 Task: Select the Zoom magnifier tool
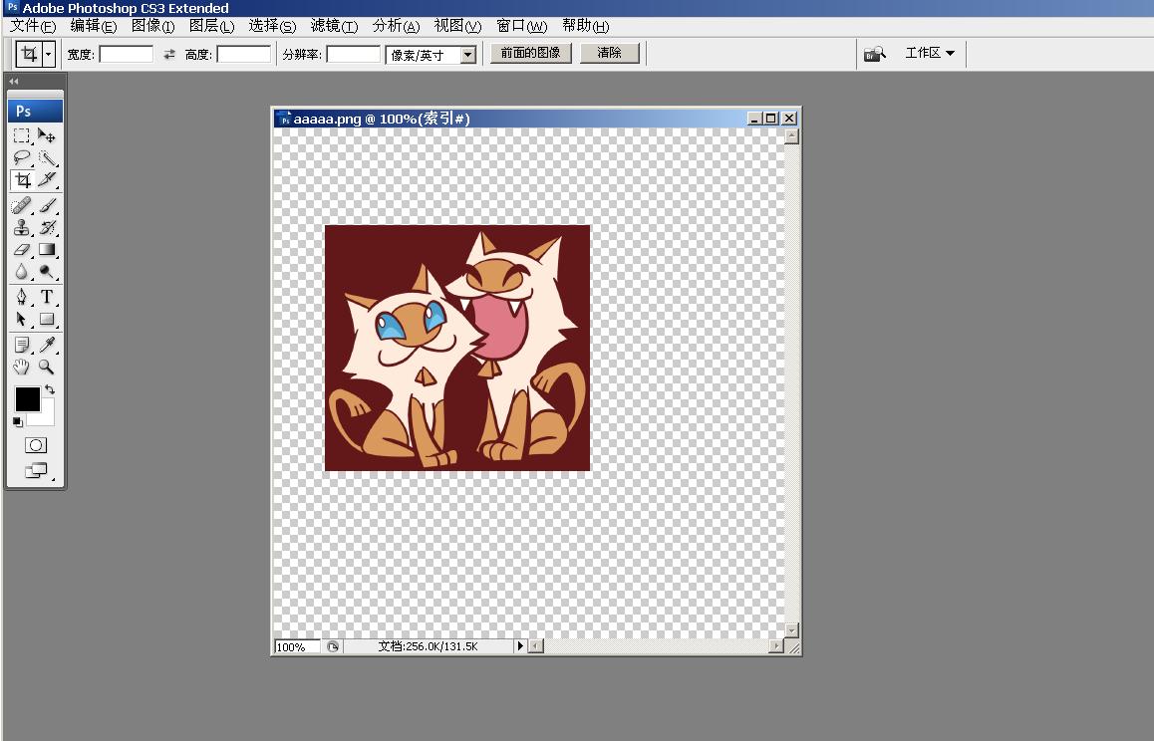pos(47,367)
